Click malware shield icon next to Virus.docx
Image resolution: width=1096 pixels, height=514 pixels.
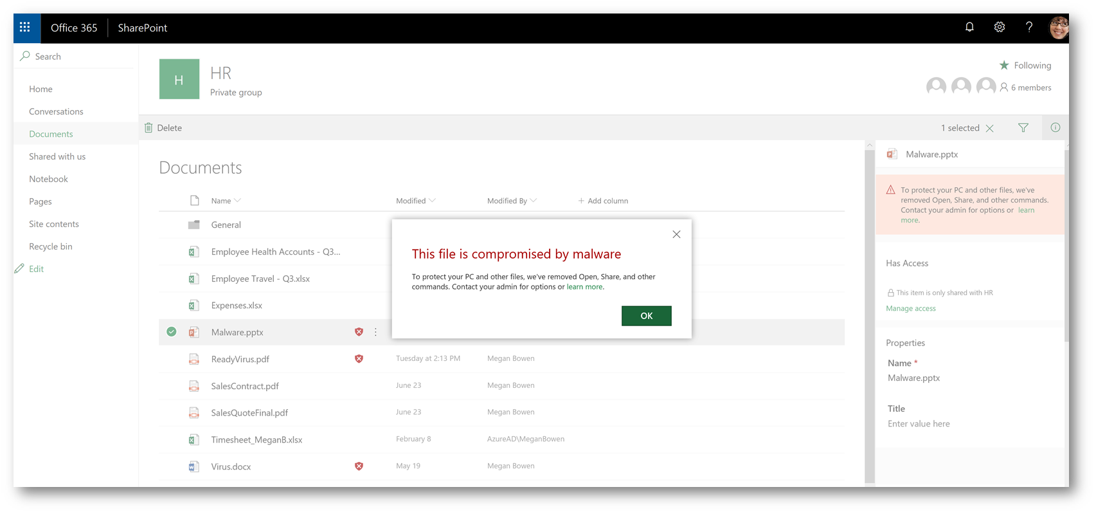point(359,466)
